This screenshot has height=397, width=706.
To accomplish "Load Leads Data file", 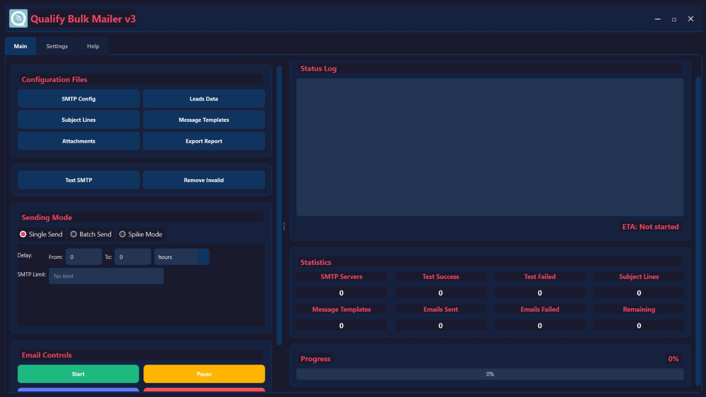I will click(x=204, y=99).
